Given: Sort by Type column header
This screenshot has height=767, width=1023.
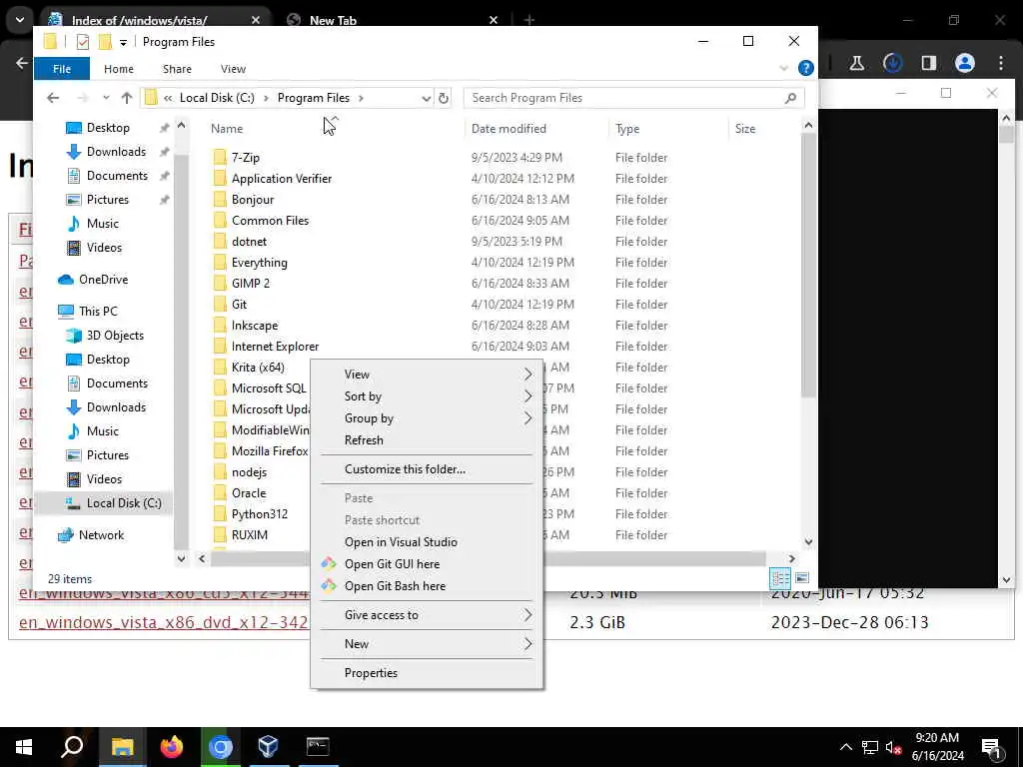Looking at the screenshot, I should (x=627, y=129).
